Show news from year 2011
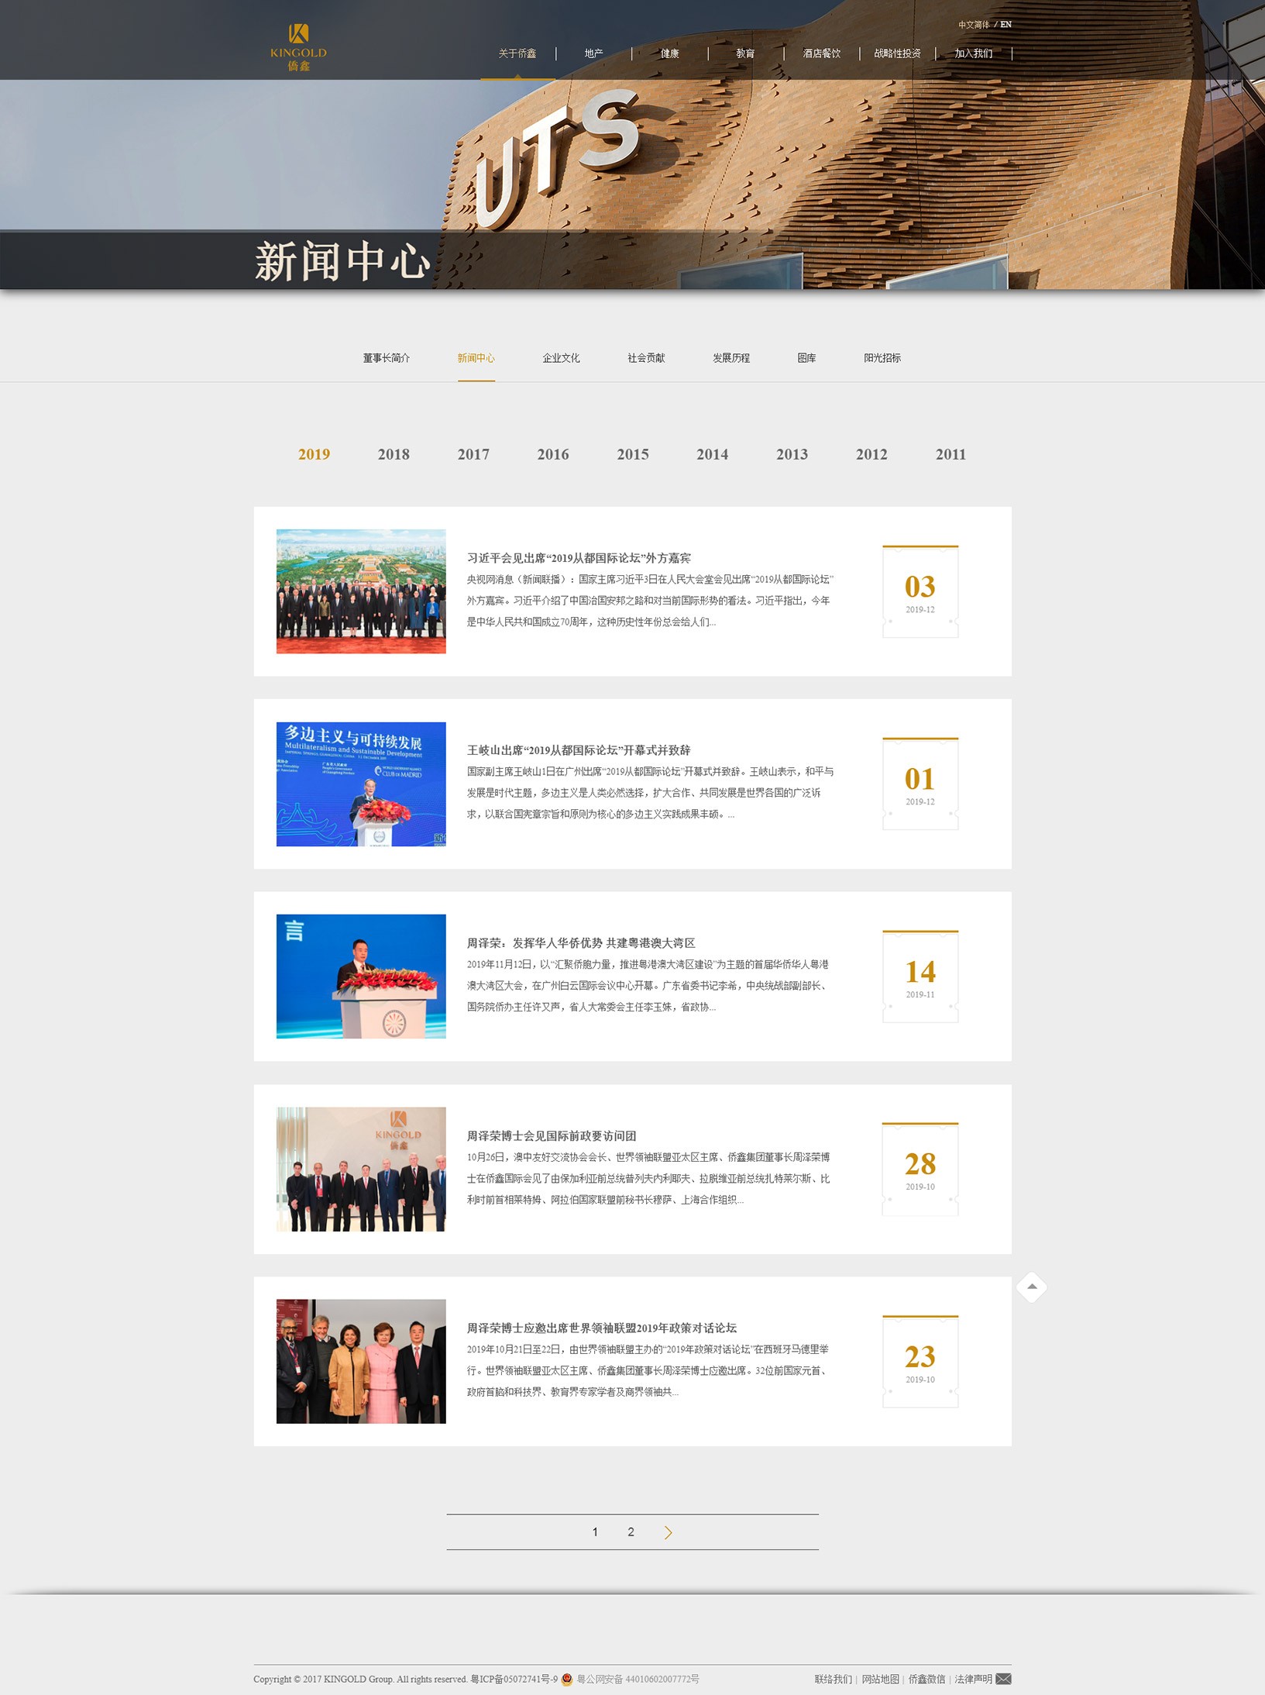 [x=950, y=454]
